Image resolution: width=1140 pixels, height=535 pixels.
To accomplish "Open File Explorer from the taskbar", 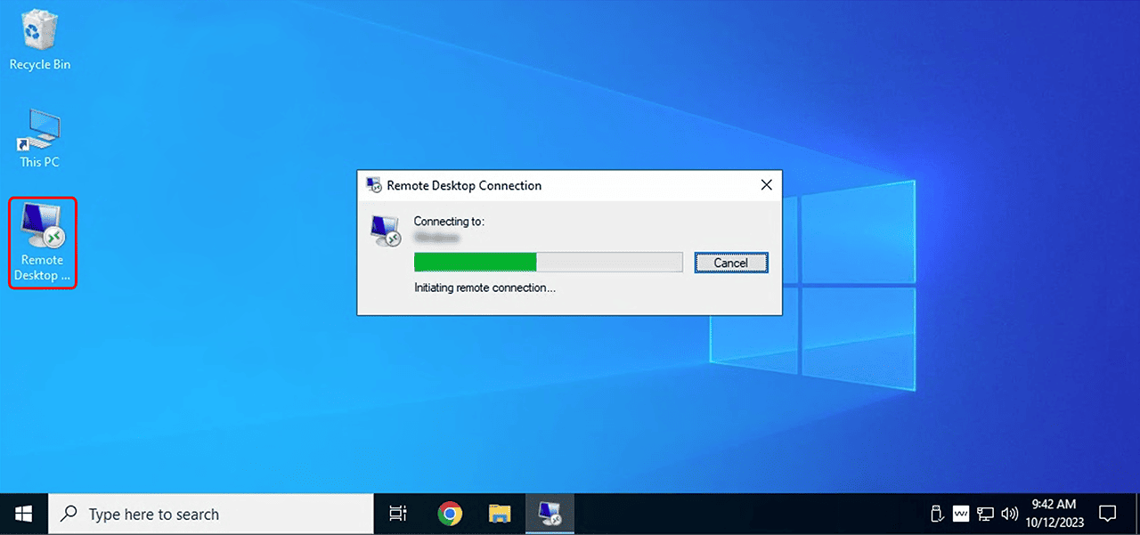I will coord(500,514).
